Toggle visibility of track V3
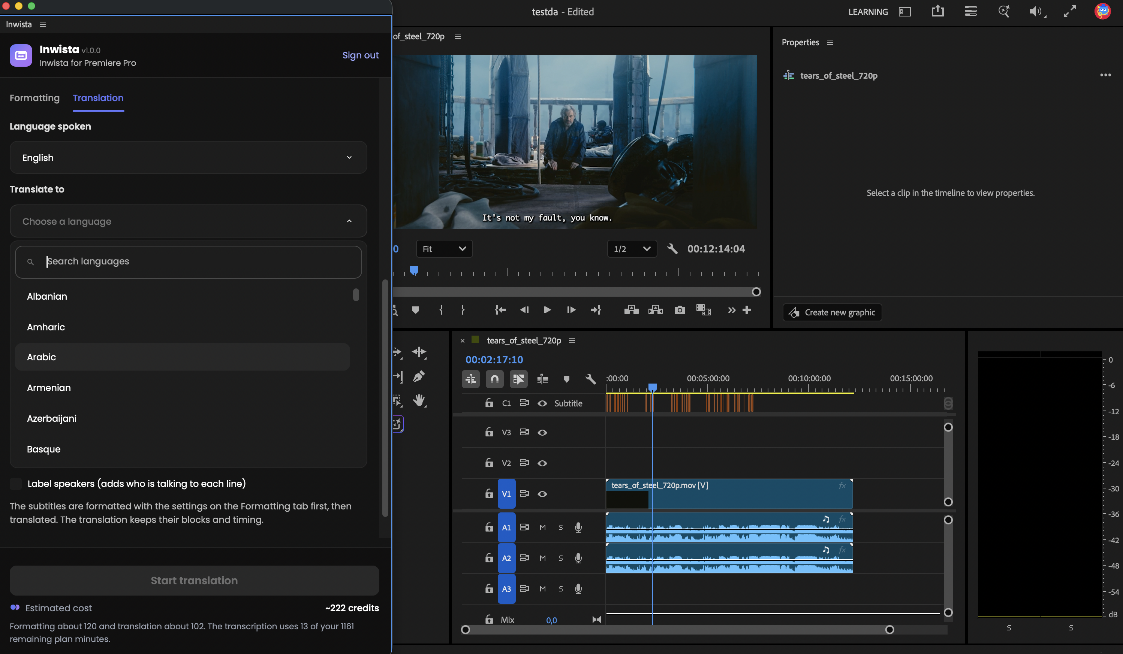This screenshot has width=1123, height=654. (x=542, y=433)
